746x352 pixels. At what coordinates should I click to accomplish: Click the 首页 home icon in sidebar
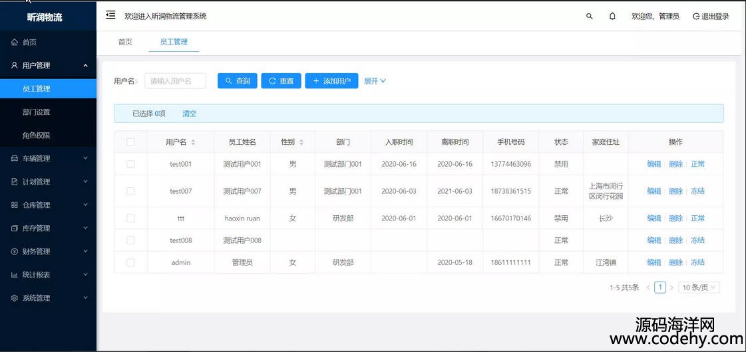point(15,42)
